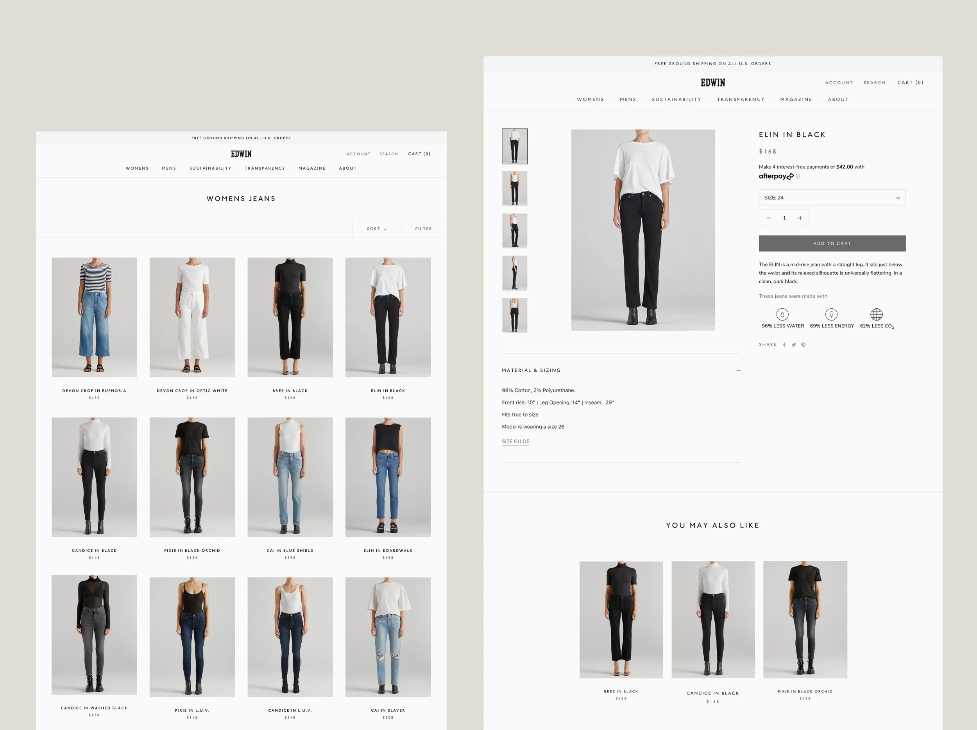Open Search on the product page
The width and height of the screenshot is (977, 730).
pyautogui.click(x=875, y=82)
